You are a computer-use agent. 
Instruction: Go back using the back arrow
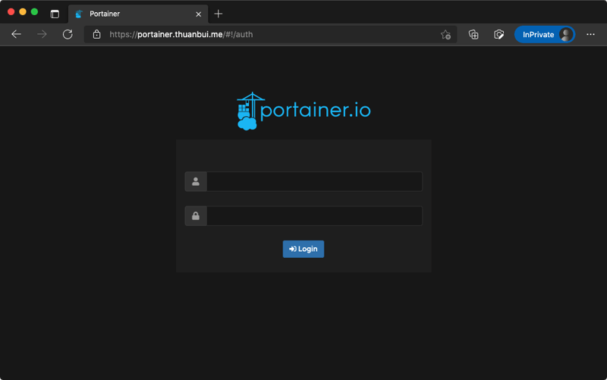pyautogui.click(x=17, y=34)
